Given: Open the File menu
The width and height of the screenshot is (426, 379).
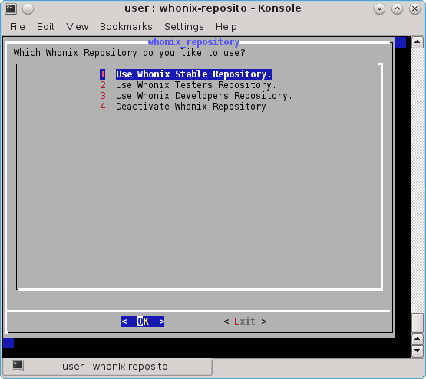Looking at the screenshot, I should coord(18,27).
